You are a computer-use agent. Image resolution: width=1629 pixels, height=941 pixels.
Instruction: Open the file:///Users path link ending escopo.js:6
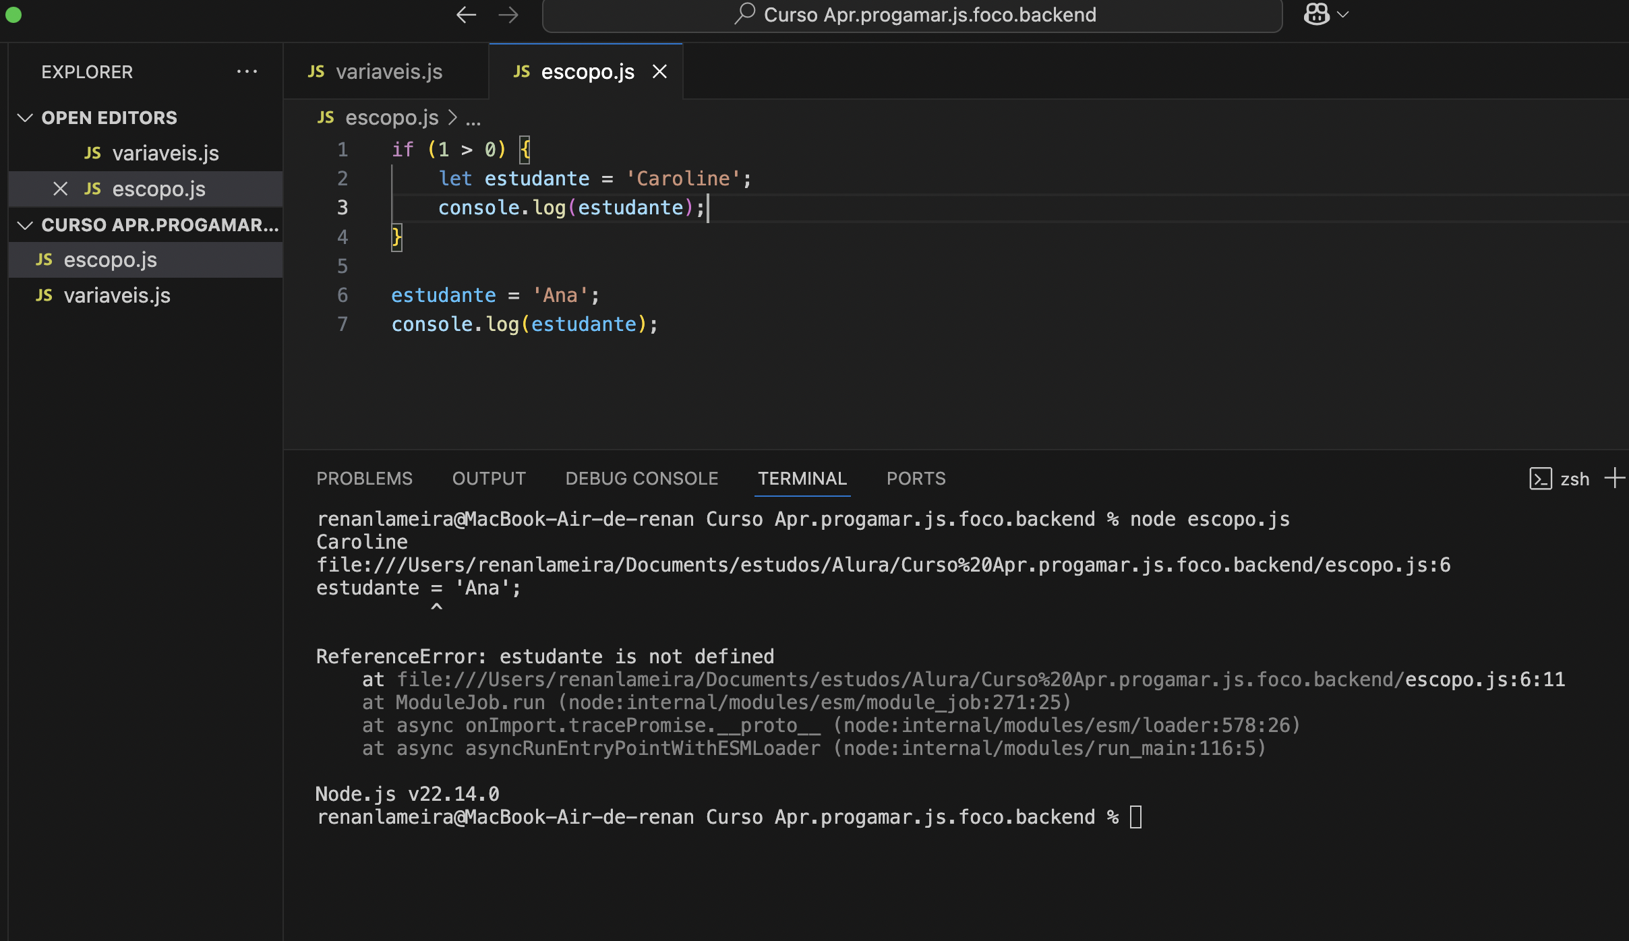coord(883,565)
